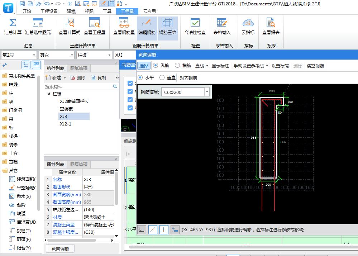Image resolution: width=358 pixels, height=256 pixels.
Task: Run 合法性检查
Action: pos(195,27)
